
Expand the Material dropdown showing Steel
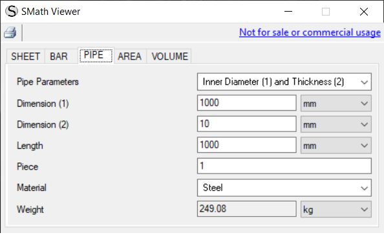point(284,188)
